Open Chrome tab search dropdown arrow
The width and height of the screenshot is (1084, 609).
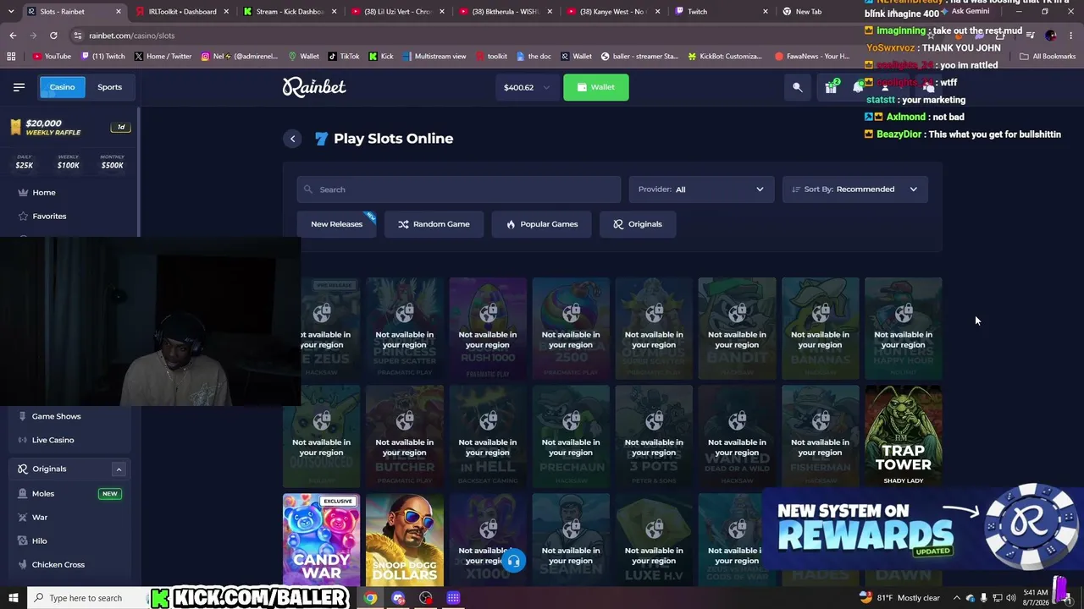[11, 12]
